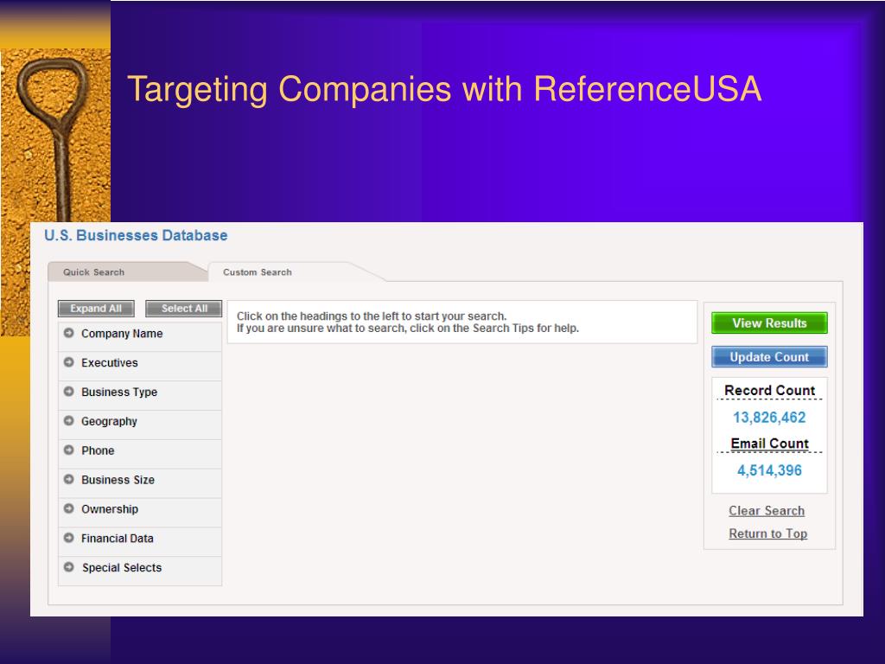Viewport: 885px width, 664px height.
Task: Expand the Executives heading
Action: (x=140, y=366)
